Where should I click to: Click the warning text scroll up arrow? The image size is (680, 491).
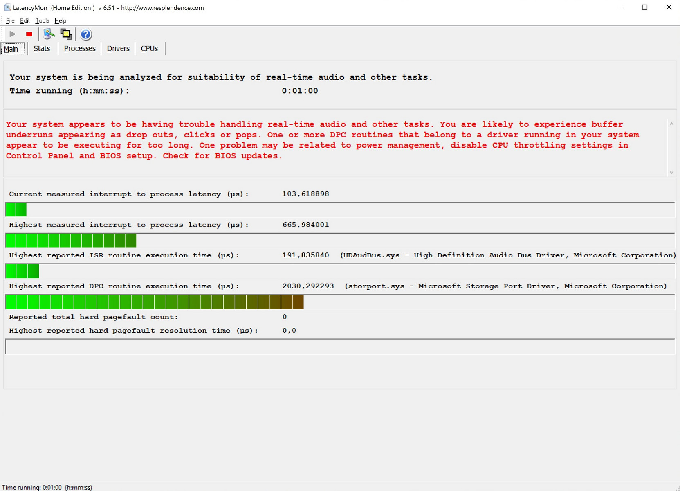click(x=671, y=124)
